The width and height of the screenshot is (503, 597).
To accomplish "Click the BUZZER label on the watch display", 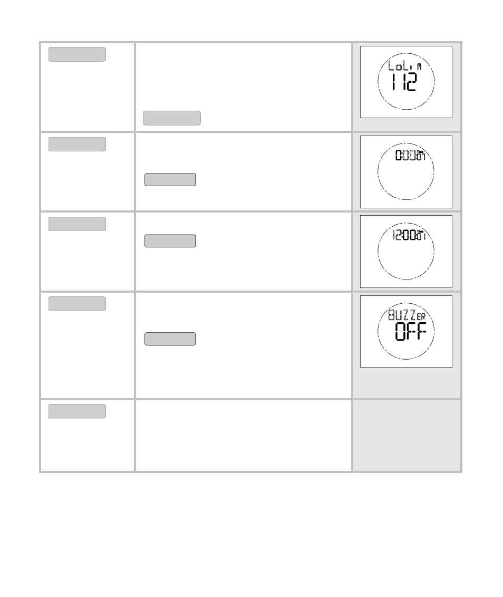I will tap(407, 315).
